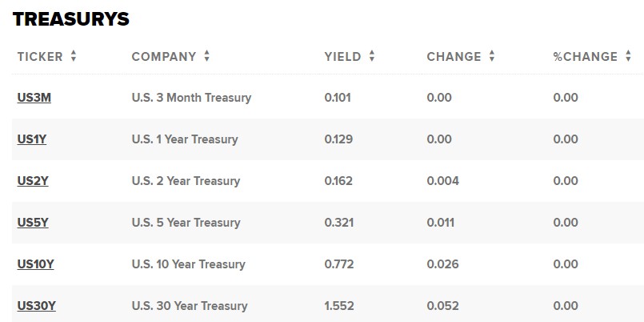
Task: Open the US3M ticker link
Action: click(x=34, y=98)
